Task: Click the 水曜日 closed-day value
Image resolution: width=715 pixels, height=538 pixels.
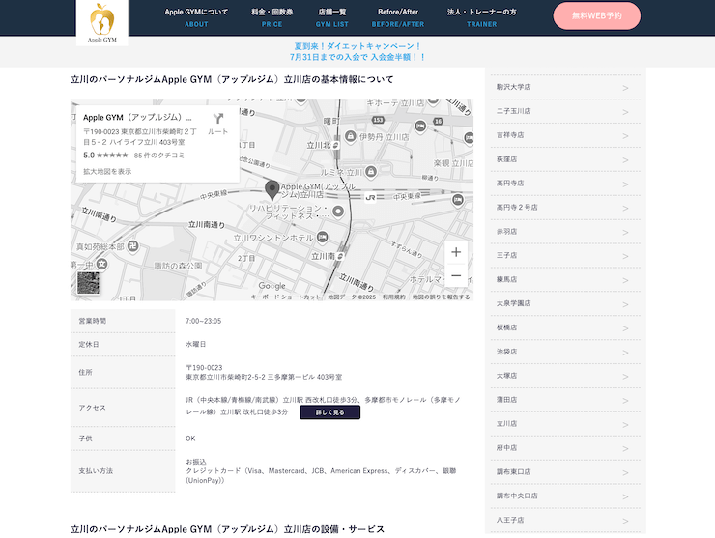Action: [195, 344]
